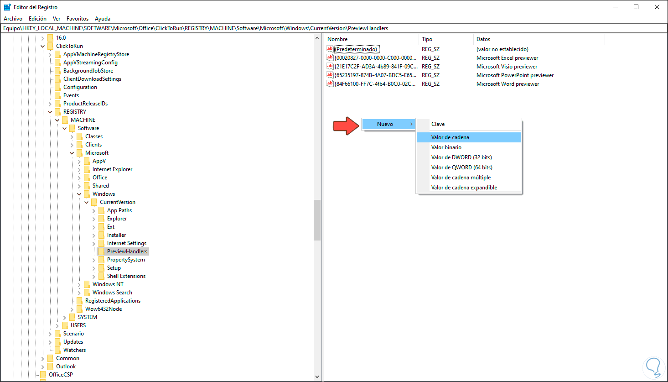Select the (Predeterminado) string value icon
The height and width of the screenshot is (382, 668).
(x=330, y=49)
